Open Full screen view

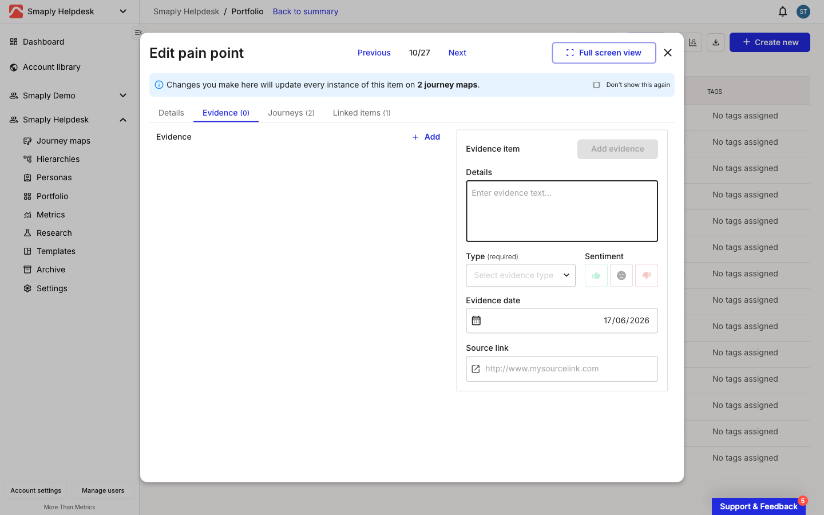click(x=604, y=53)
